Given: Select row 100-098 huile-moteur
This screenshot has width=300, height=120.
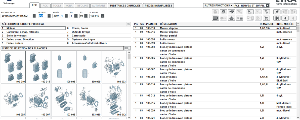Looking at the screenshot, I should click(215, 39).
